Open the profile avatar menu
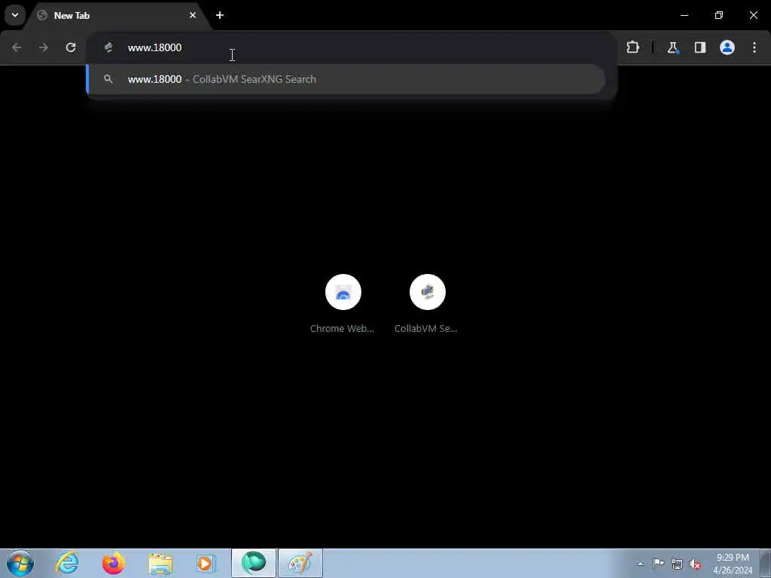This screenshot has width=771, height=578. click(727, 47)
